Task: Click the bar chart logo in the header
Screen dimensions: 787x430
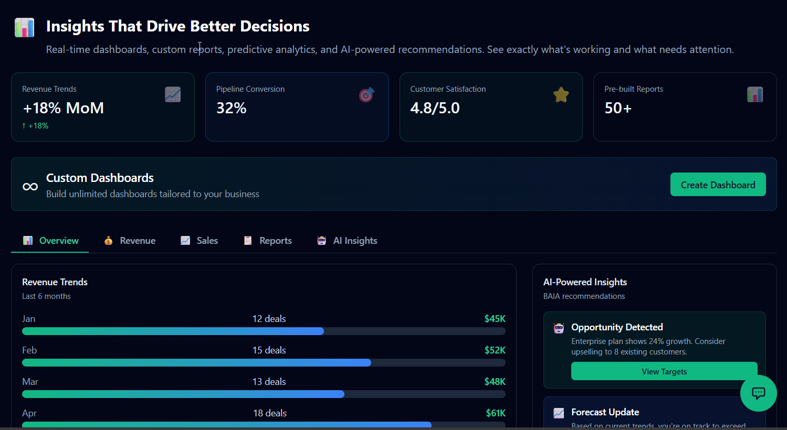Action: pos(24,28)
